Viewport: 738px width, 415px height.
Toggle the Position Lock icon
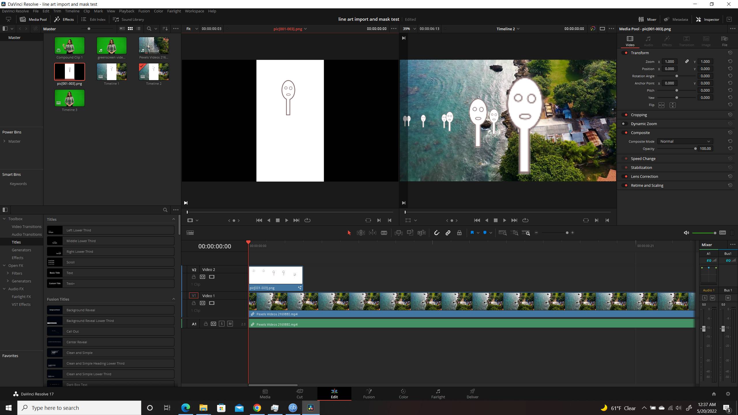[x=460, y=233]
